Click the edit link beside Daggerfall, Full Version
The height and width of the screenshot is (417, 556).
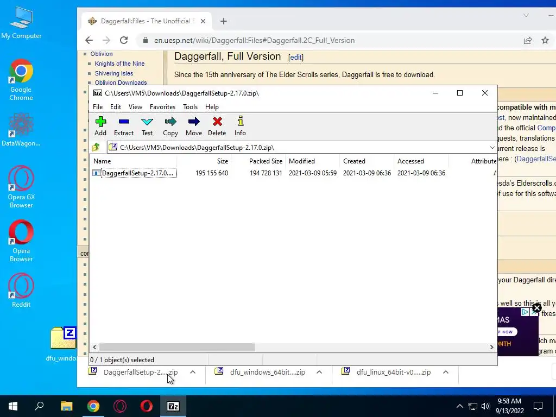point(296,58)
